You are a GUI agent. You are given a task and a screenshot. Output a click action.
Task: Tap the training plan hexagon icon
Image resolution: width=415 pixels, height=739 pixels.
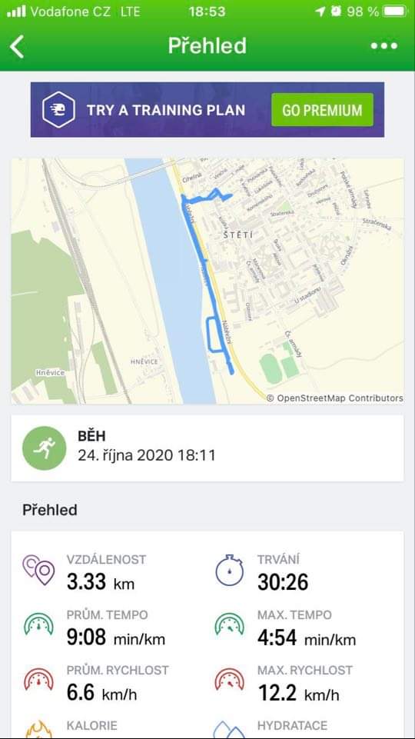pyautogui.click(x=58, y=110)
